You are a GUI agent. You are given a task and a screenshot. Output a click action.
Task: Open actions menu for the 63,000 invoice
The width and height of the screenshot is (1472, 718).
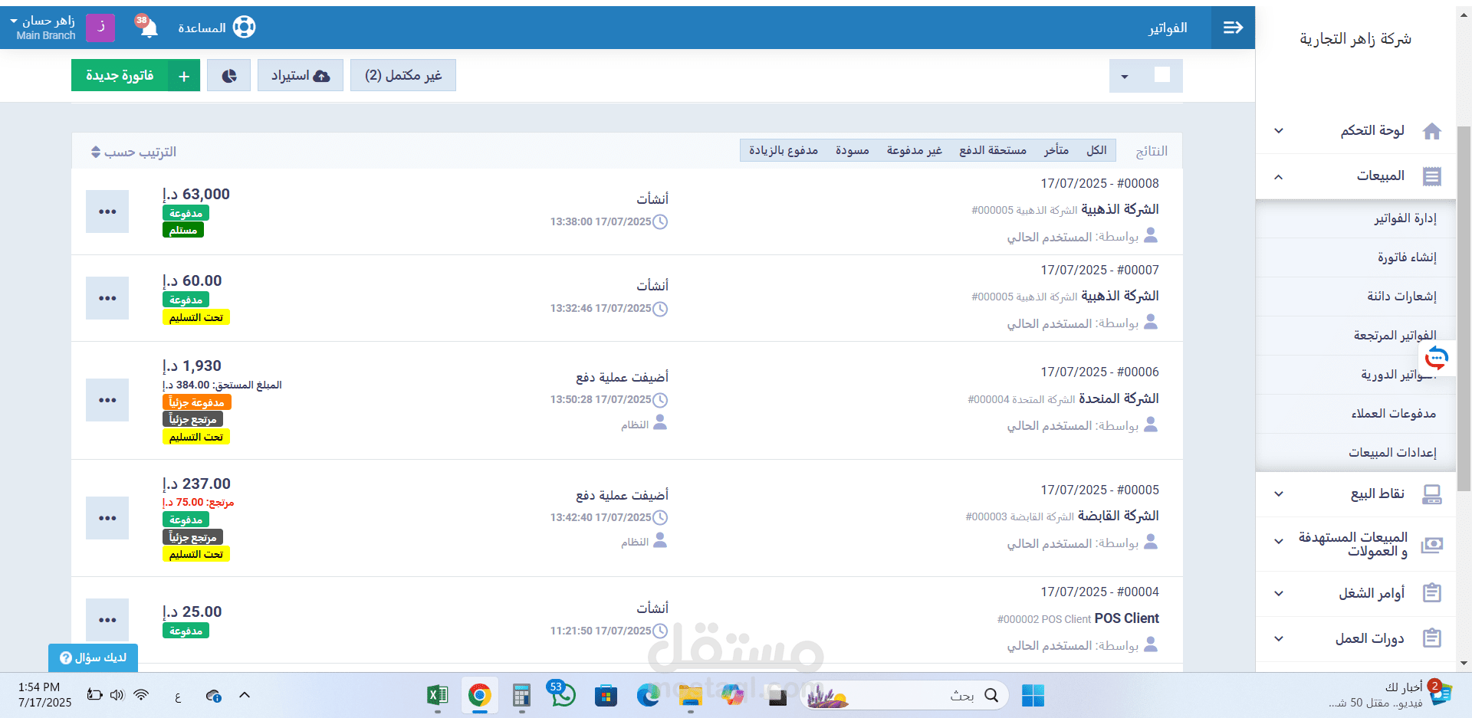pyautogui.click(x=107, y=211)
